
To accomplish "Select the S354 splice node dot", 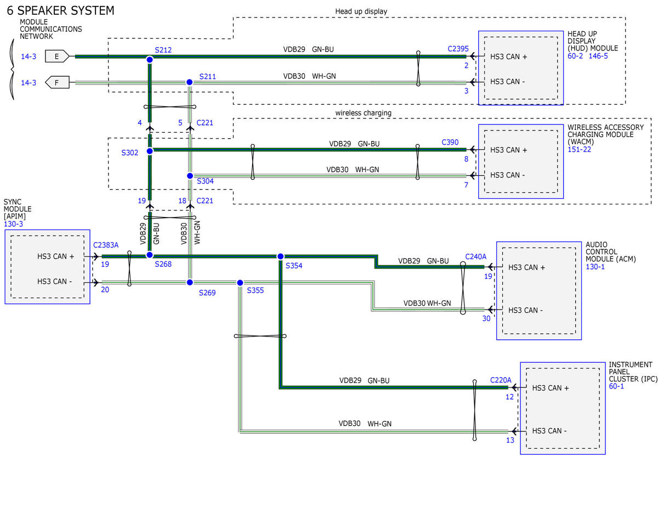I will point(280,256).
